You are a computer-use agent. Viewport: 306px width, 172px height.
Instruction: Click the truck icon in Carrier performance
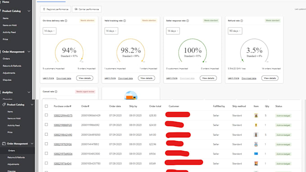click(x=76, y=9)
